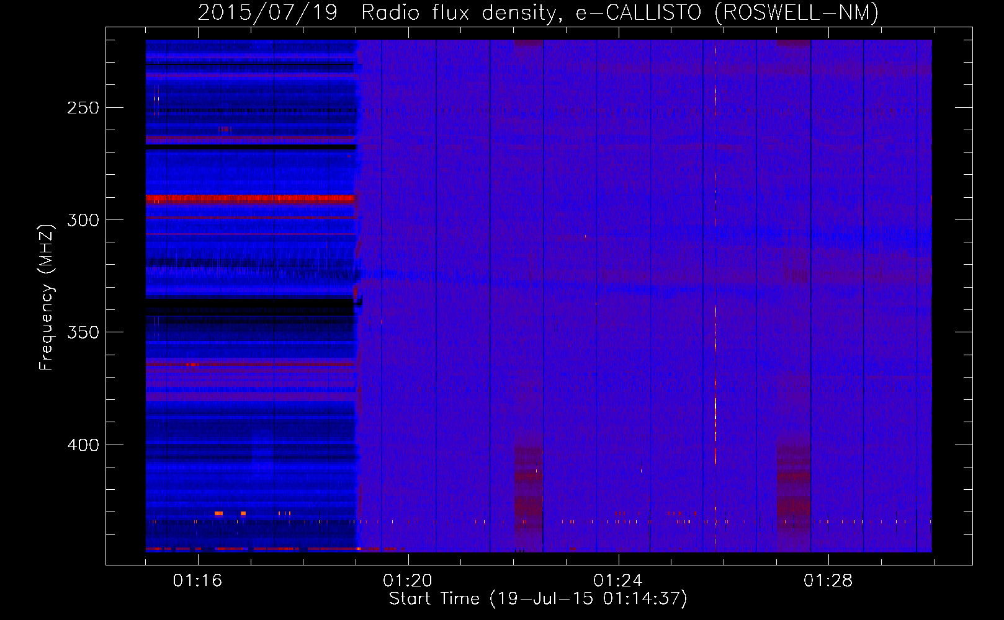Click the '01:16' time tick label
The height and width of the screenshot is (620, 1004).
tap(197, 581)
